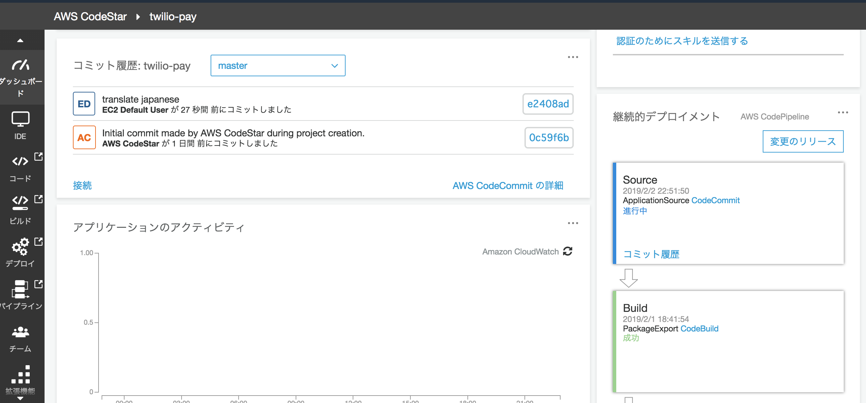Expand sidebar using the down arrow at bottom
The height and width of the screenshot is (403, 866).
click(20, 399)
